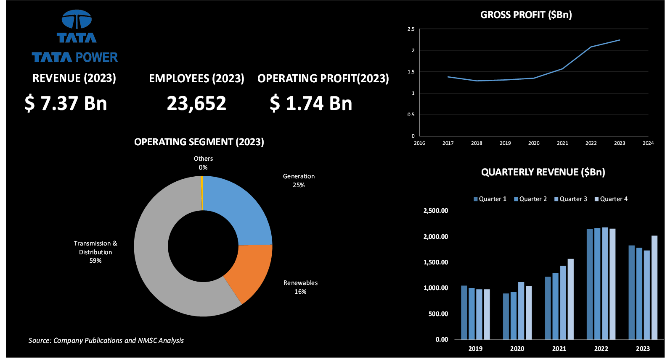Screen dimensions: 665x358
Task: Click the 1,500.00 revenue axis label
Action: [x=436, y=262]
